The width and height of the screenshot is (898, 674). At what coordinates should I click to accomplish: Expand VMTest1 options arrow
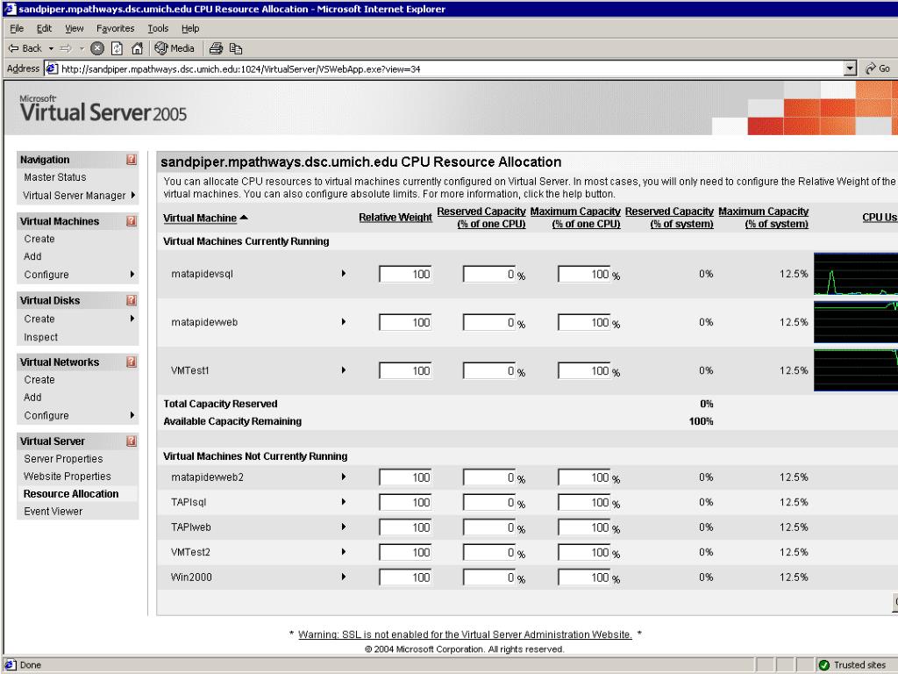(344, 370)
